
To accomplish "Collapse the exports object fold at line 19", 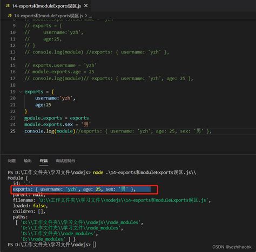I will tap(21, 92).
